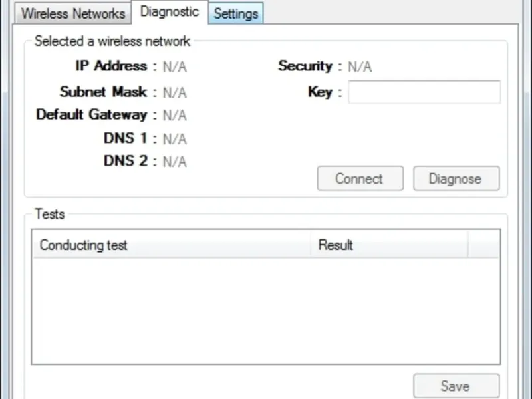Click the Tests group heading
Viewport: 532px width, 399px height.
(49, 214)
